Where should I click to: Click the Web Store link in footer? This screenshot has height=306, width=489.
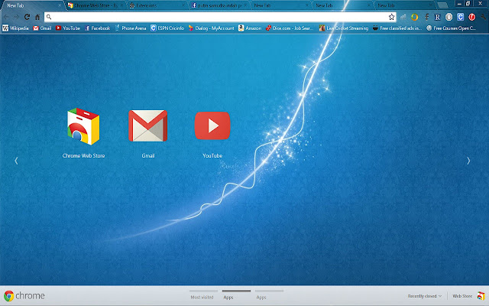click(462, 296)
